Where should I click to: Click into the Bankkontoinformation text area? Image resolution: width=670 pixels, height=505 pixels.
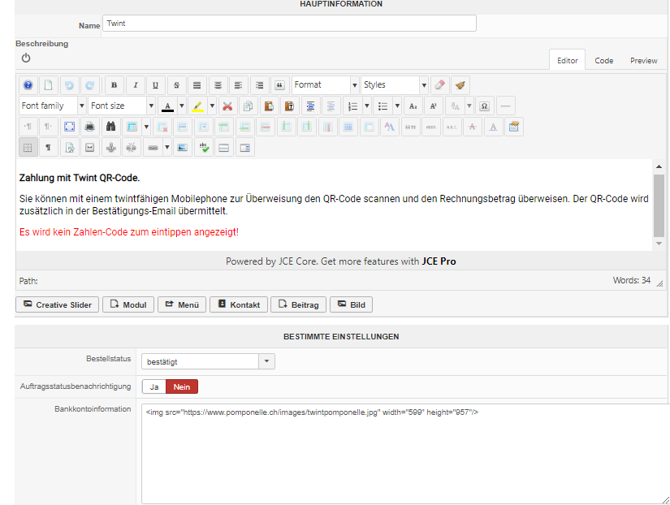(405, 454)
